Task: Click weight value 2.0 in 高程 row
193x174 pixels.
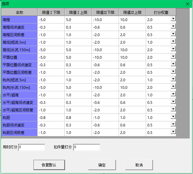Action: (150, 20)
